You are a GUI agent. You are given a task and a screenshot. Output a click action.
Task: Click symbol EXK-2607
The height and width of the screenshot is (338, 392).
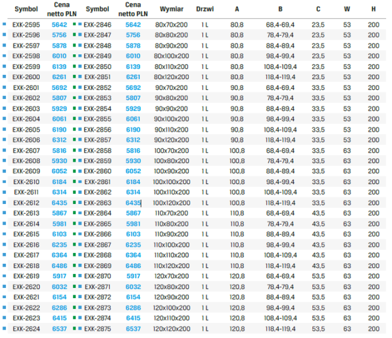click(x=26, y=151)
